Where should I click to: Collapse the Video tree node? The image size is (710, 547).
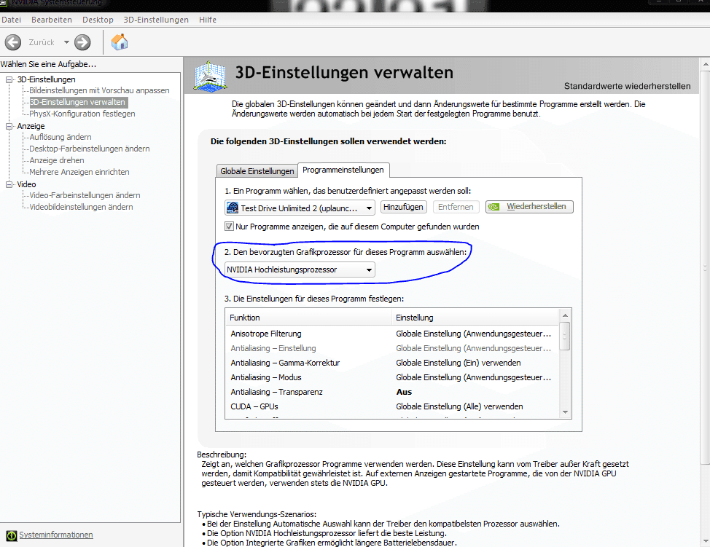[9, 184]
